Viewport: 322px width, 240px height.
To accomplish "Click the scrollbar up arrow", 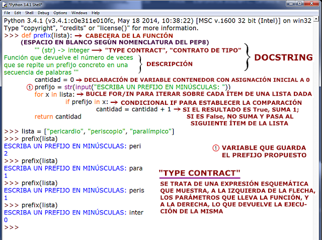I will click(316, 19).
